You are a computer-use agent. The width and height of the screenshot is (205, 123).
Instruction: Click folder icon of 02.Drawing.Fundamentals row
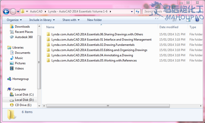[48, 45]
